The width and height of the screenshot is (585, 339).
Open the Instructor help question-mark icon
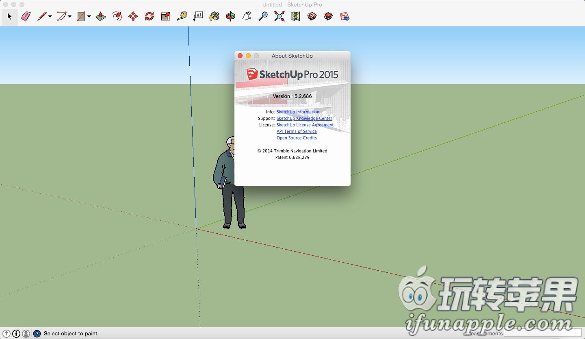[37, 334]
